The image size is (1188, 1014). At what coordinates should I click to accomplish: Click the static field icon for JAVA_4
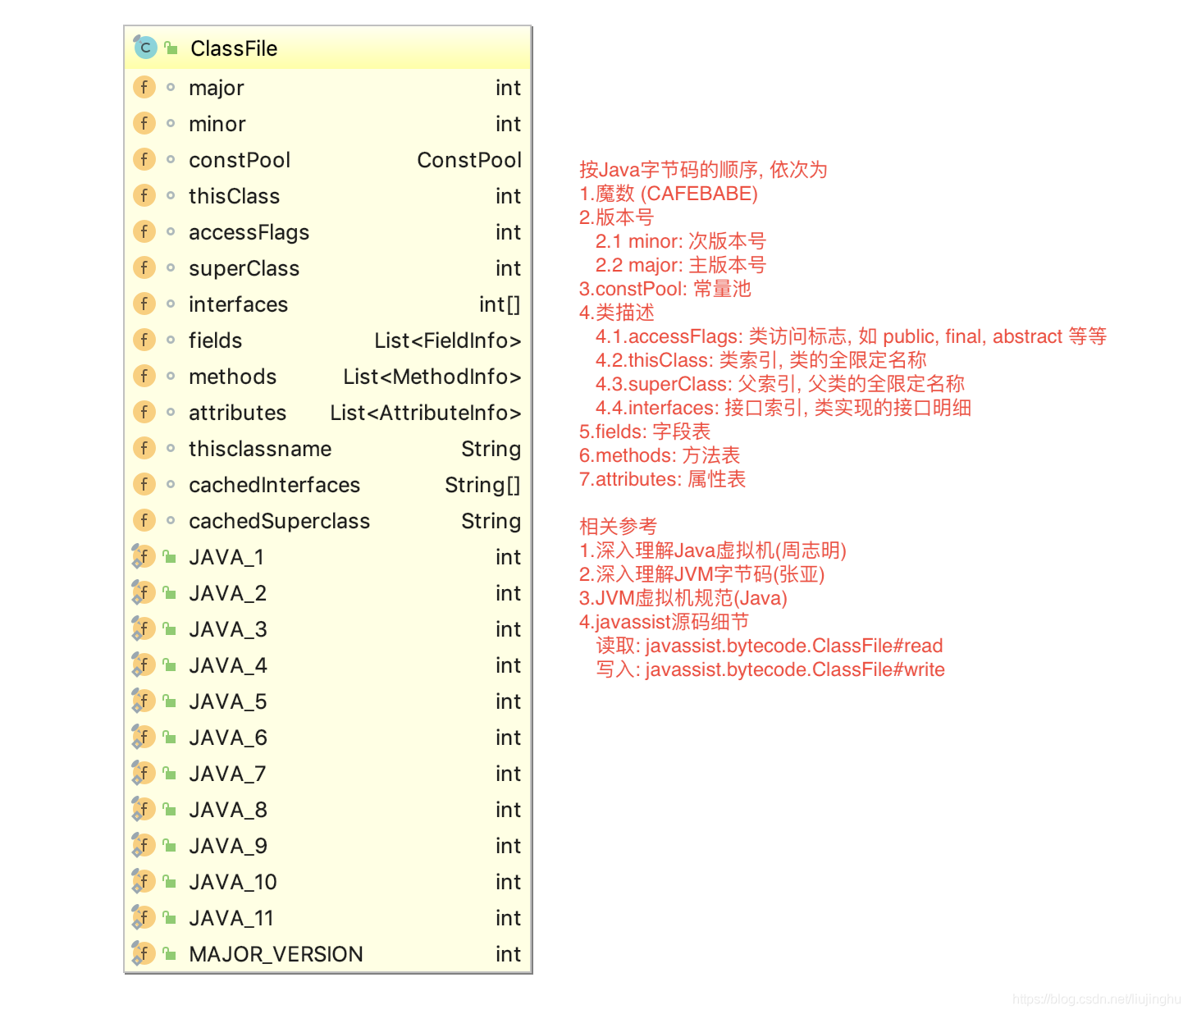pos(144,665)
